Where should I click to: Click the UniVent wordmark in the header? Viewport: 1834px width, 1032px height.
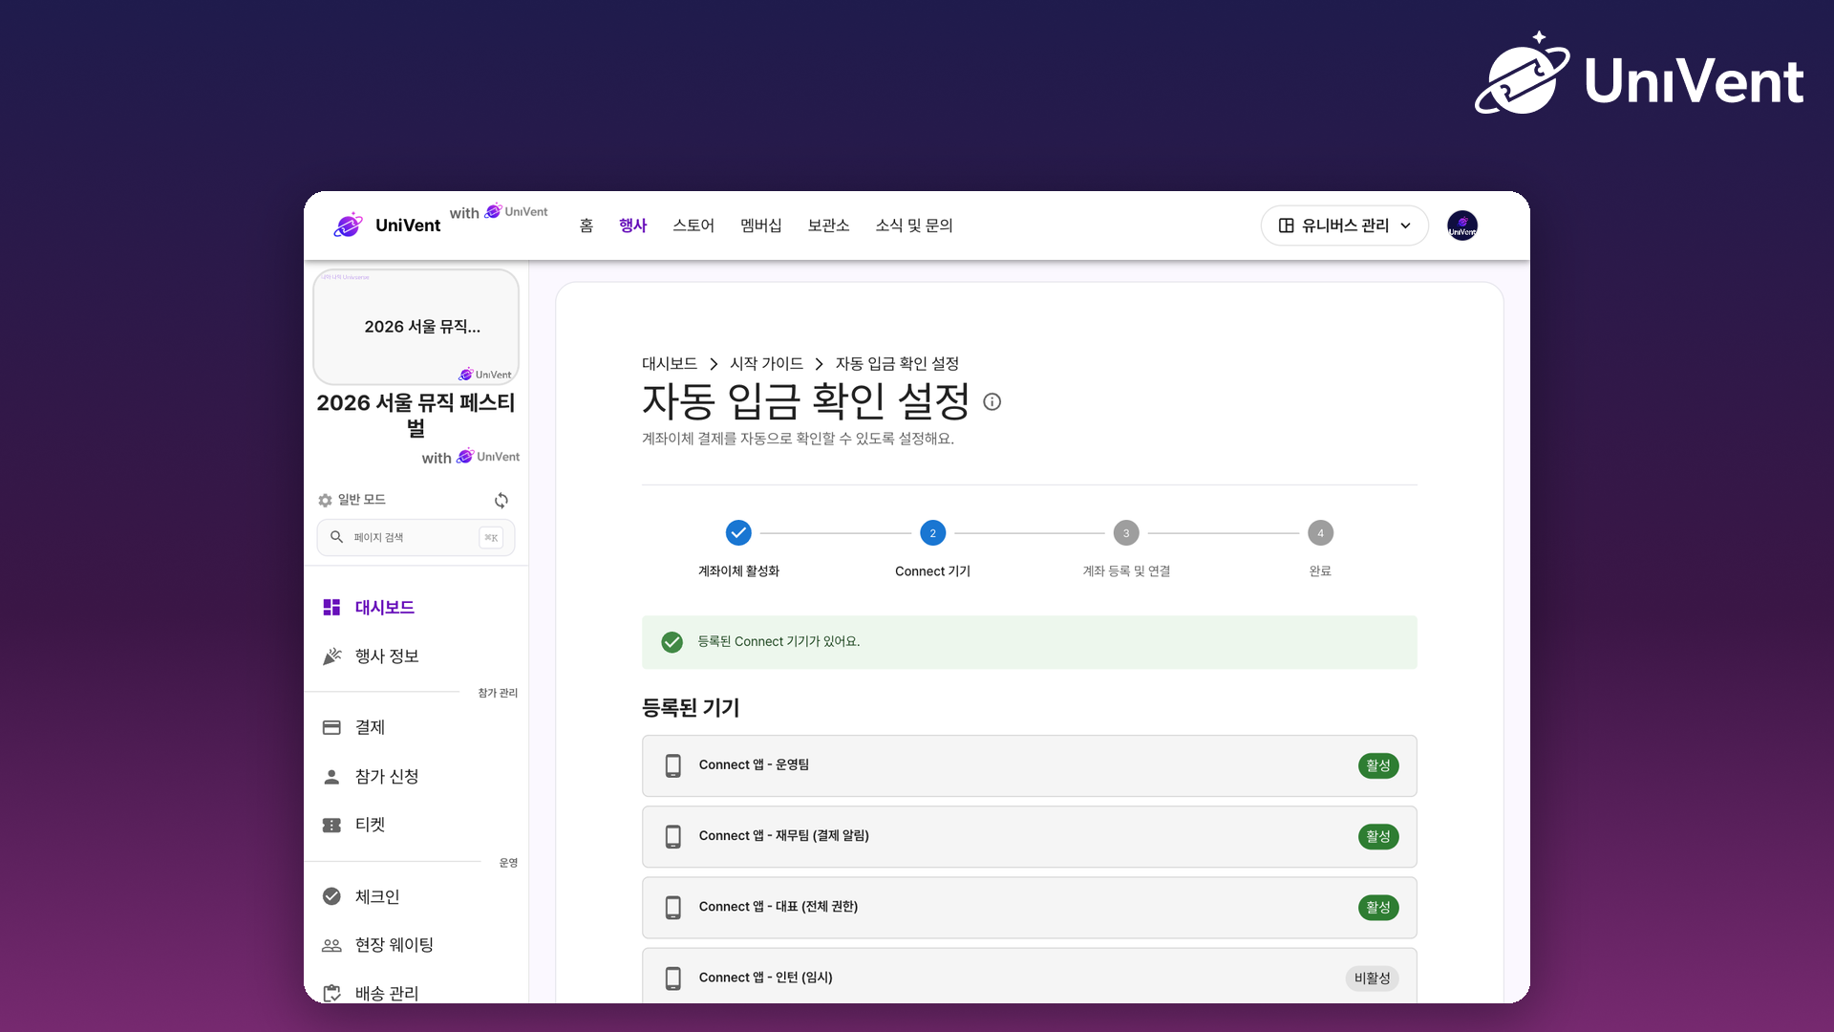click(x=408, y=226)
